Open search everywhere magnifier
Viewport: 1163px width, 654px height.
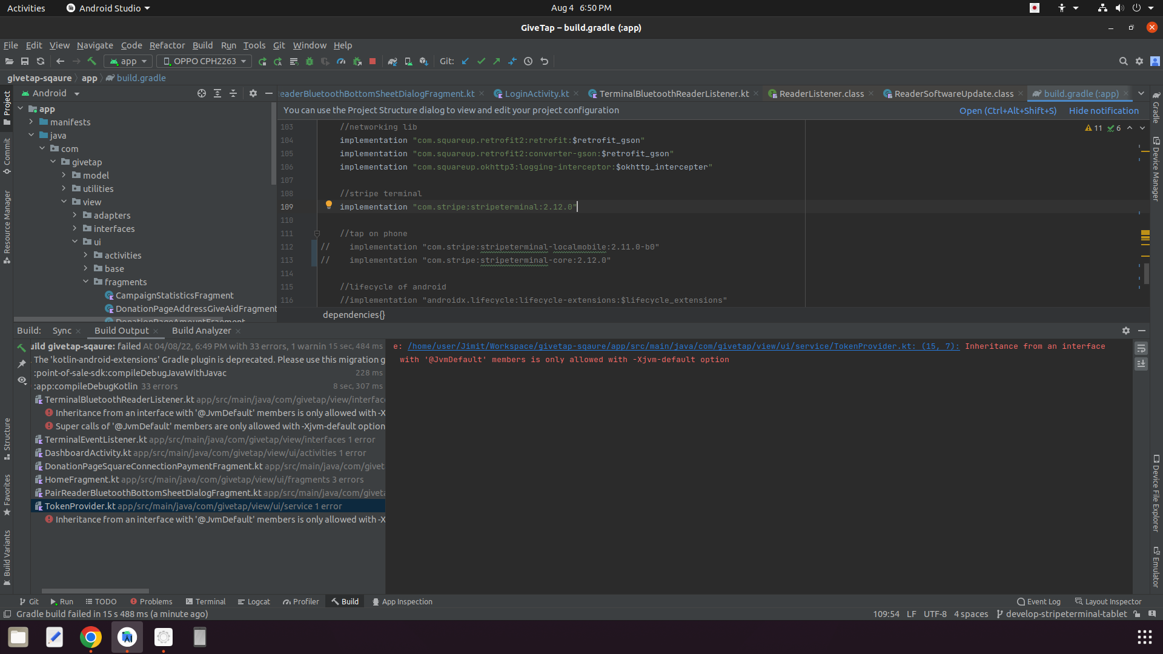click(x=1124, y=61)
